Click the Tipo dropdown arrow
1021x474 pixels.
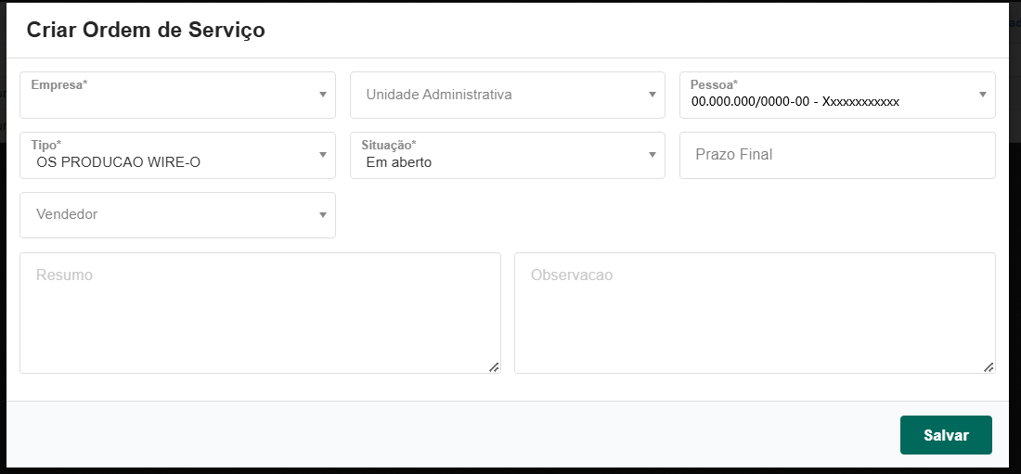tap(322, 155)
